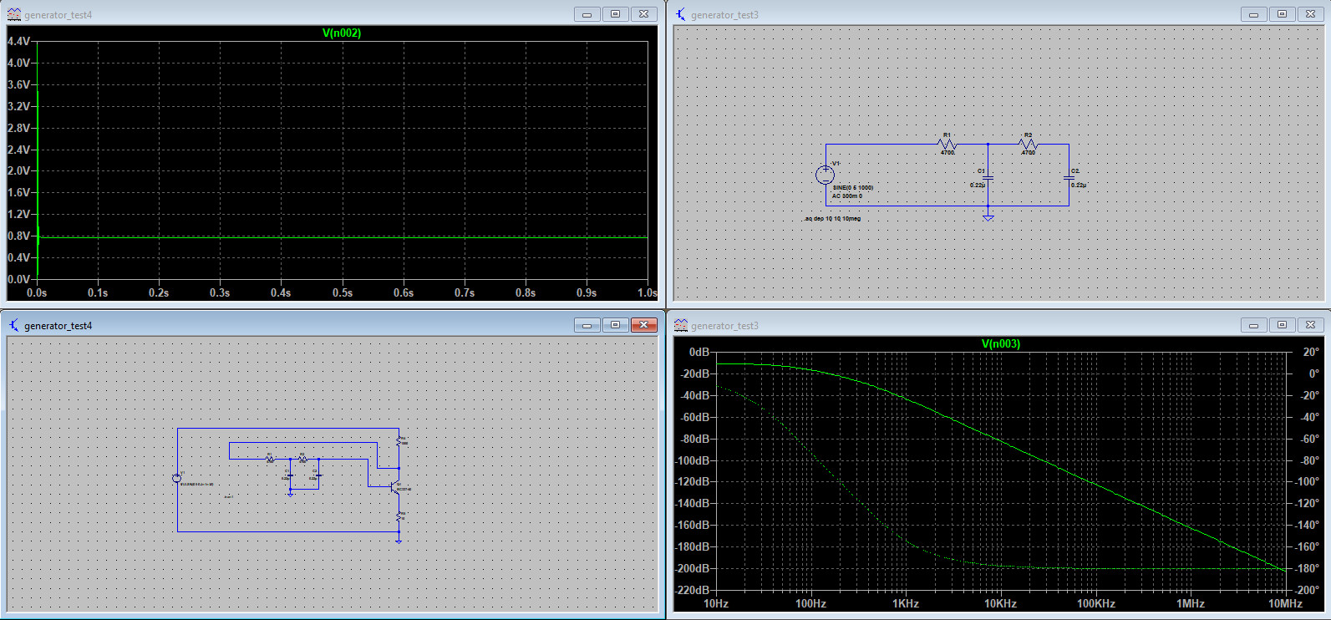
Task: Click the 4.4V vertical axis label
Action: click(x=18, y=41)
